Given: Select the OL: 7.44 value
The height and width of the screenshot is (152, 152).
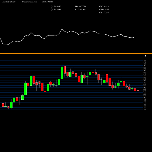Looking at the screenshot, I should (104, 12).
